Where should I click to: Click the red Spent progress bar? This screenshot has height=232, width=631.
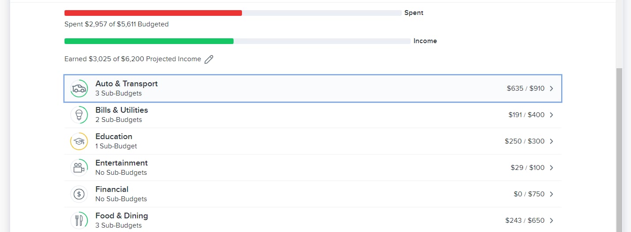click(x=153, y=13)
